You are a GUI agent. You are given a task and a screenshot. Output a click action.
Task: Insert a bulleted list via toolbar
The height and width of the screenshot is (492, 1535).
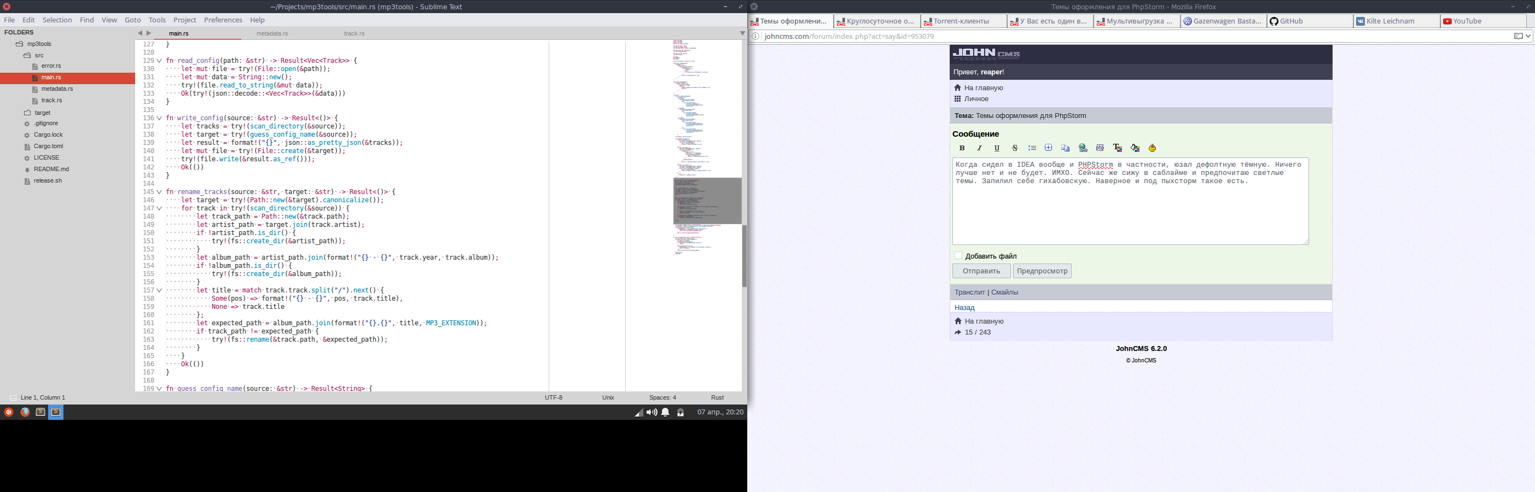1032,148
